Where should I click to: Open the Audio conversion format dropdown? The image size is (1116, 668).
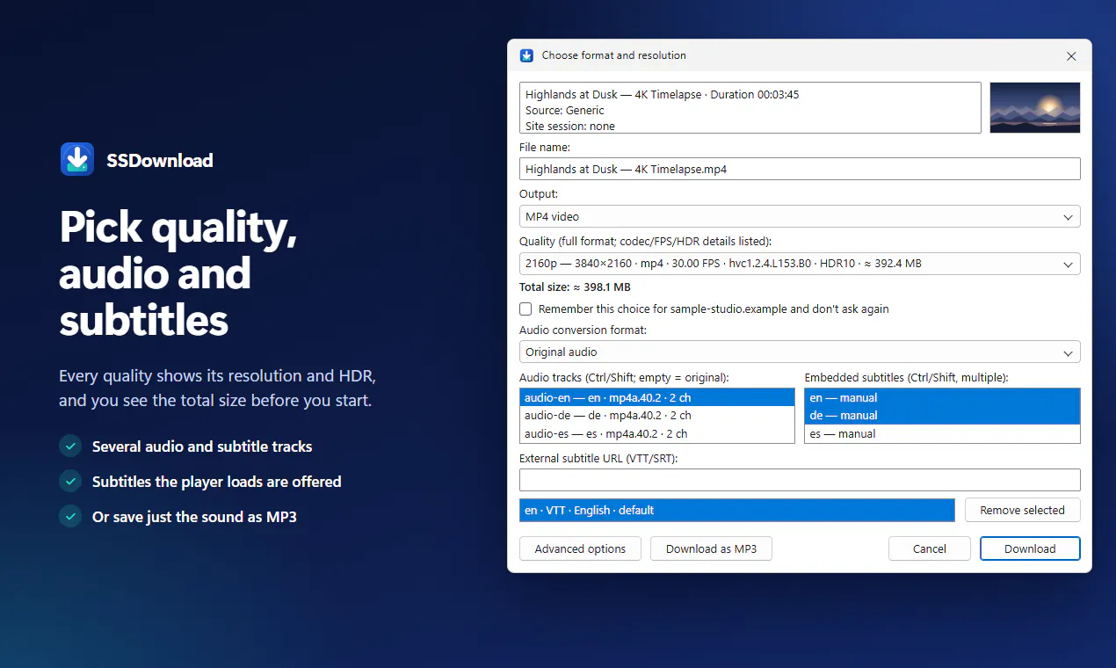click(x=800, y=352)
